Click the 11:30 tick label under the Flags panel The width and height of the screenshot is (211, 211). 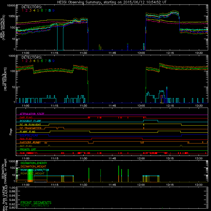(x=83, y=159)
